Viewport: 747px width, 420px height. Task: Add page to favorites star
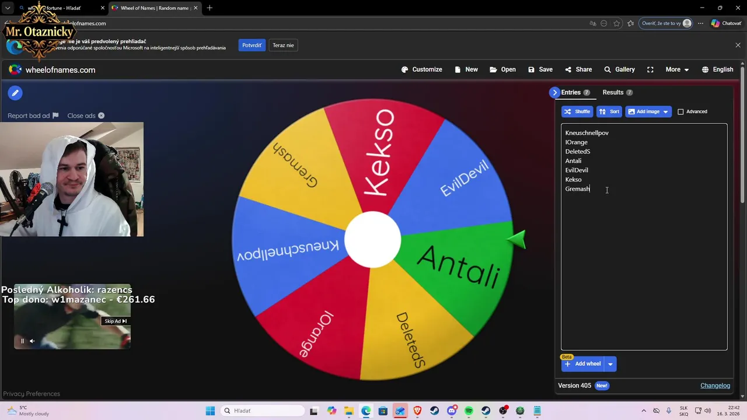coord(616,23)
